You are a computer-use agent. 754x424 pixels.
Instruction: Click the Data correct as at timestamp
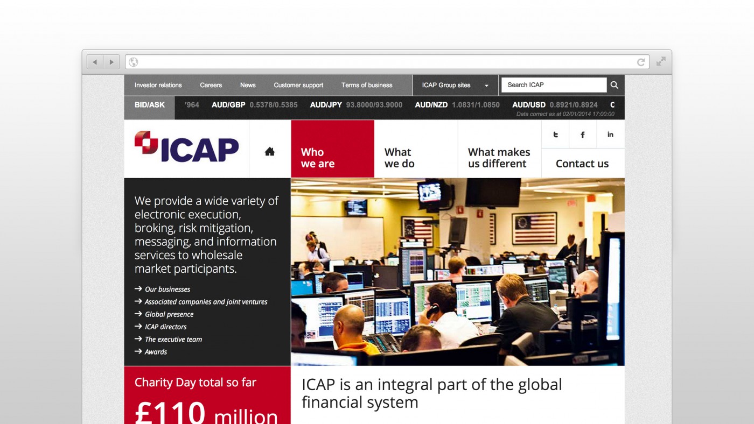(x=565, y=115)
